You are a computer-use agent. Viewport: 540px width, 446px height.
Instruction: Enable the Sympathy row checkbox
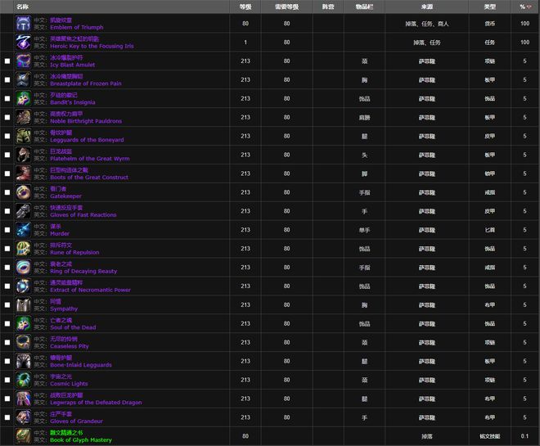coord(7,305)
